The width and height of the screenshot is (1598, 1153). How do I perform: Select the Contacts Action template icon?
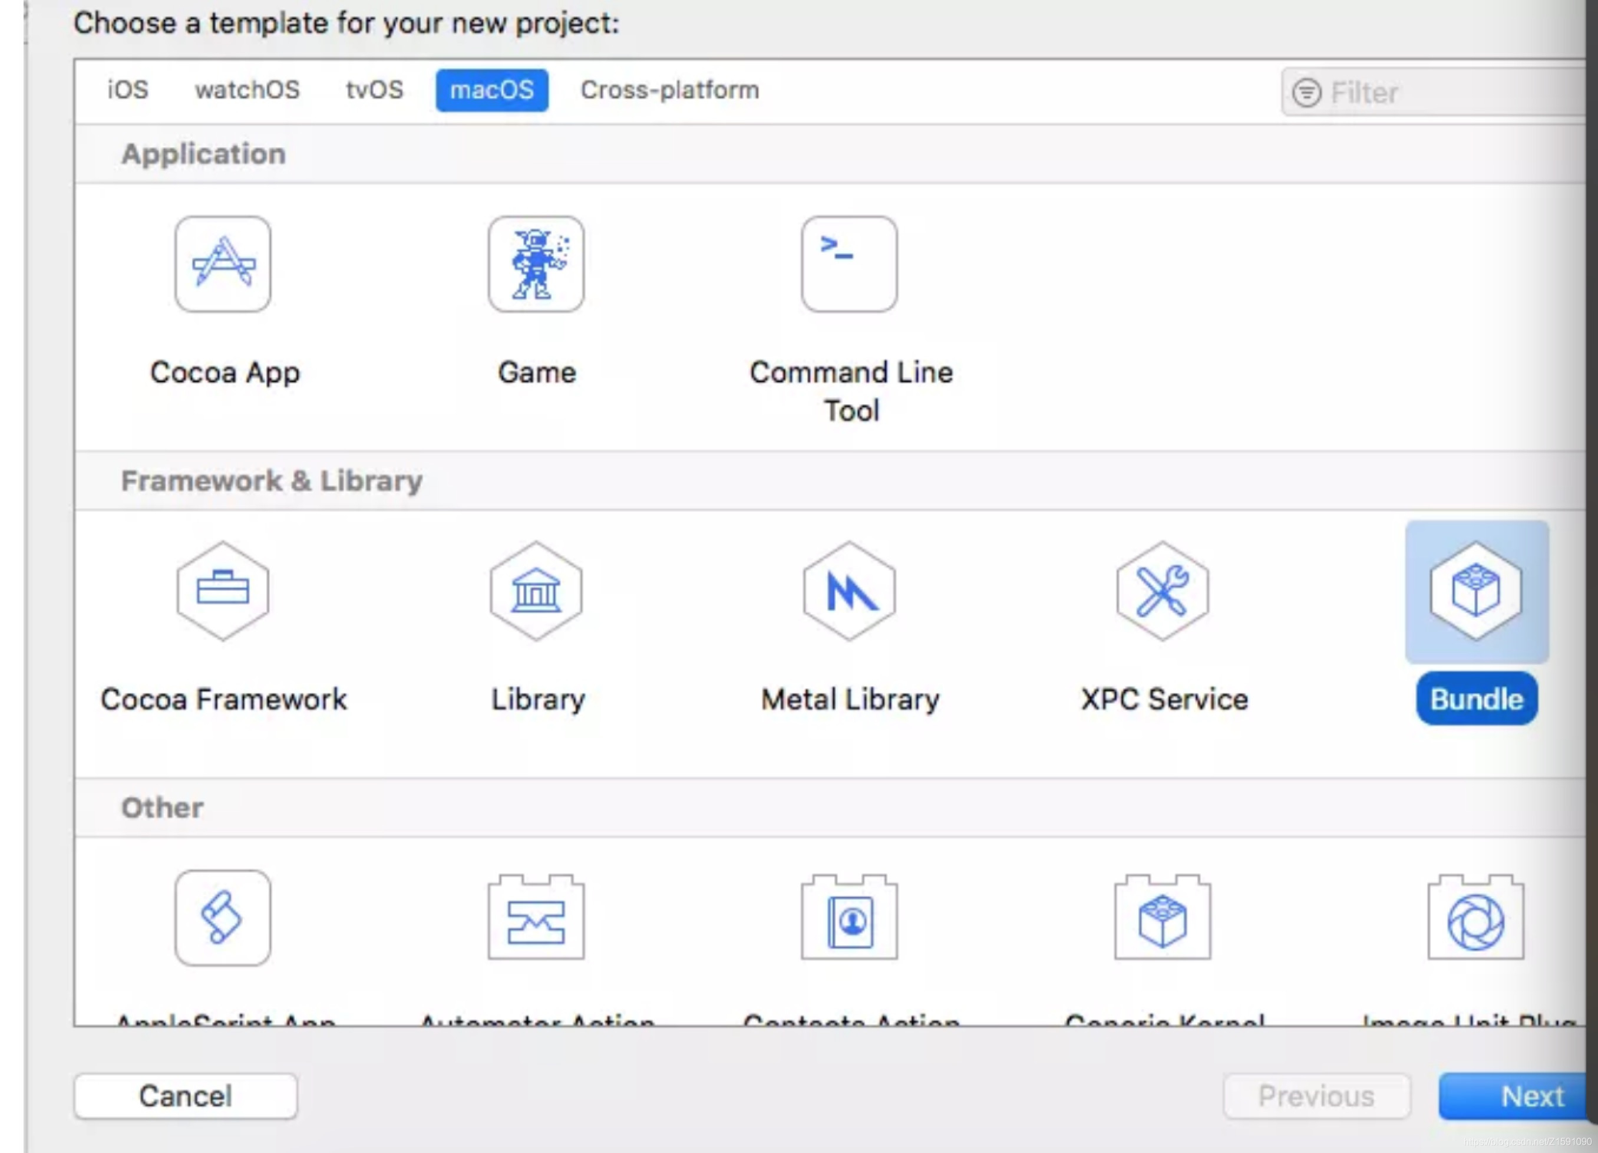point(849,918)
